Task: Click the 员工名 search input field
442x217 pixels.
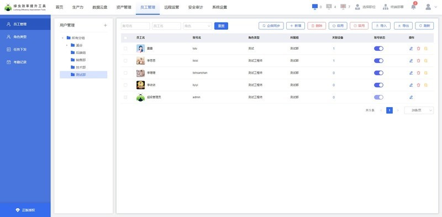Action: (x=167, y=26)
